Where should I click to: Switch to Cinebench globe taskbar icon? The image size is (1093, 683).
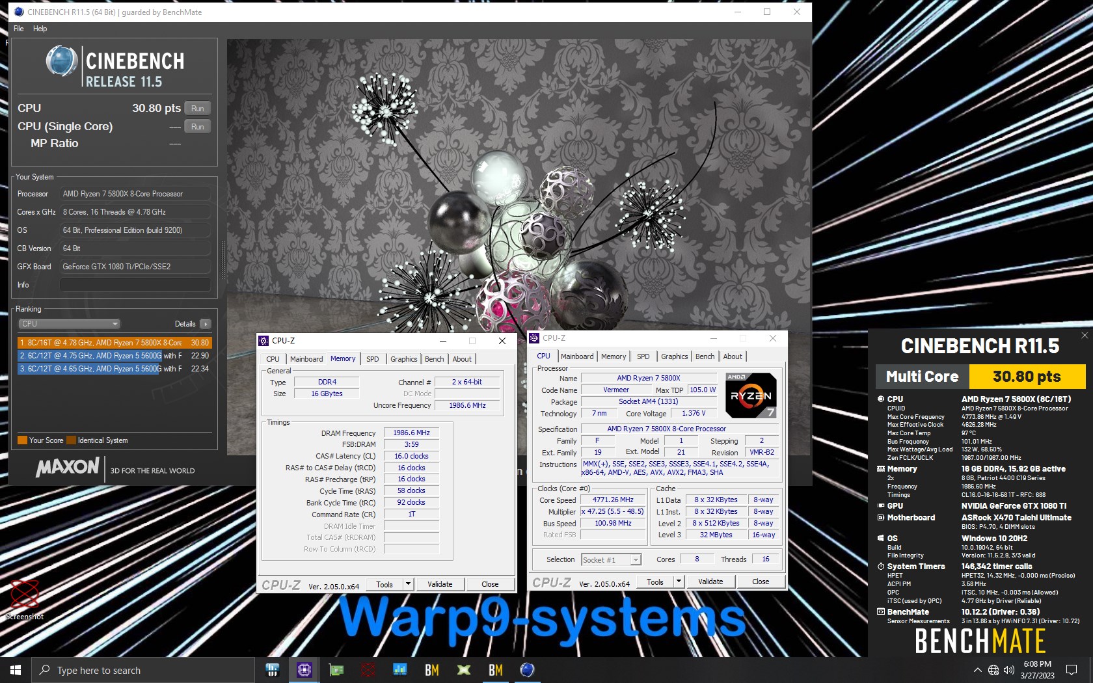(x=528, y=670)
